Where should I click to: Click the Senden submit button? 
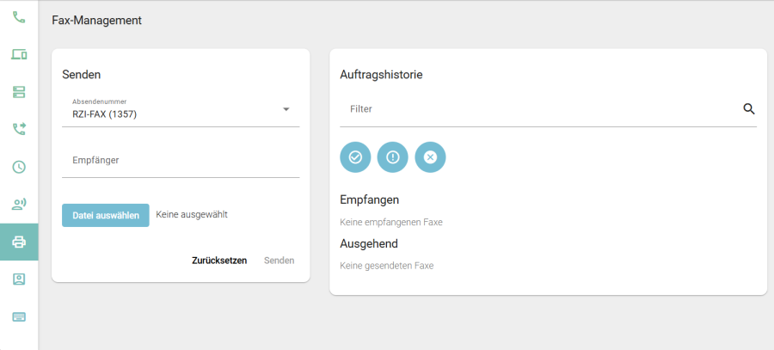[x=279, y=261]
